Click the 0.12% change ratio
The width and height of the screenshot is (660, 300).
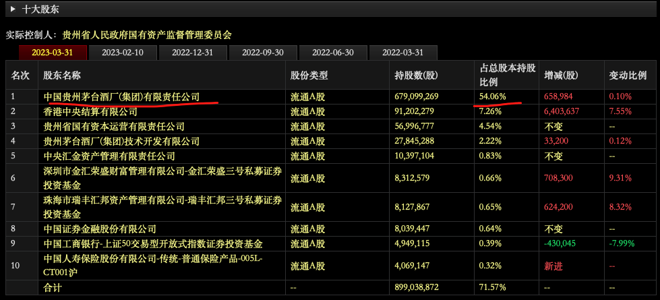pos(620,141)
